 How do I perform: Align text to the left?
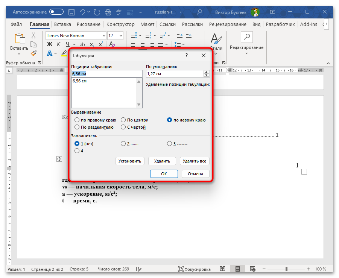point(134,44)
